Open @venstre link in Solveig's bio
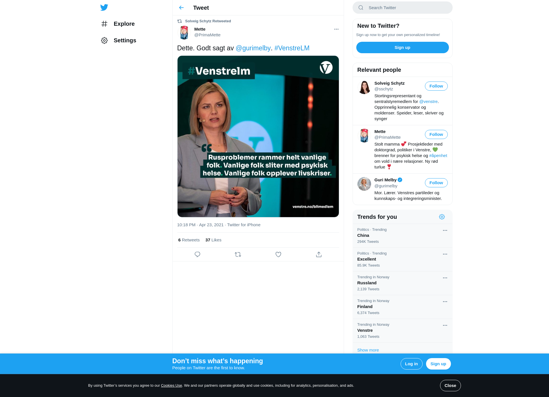 click(x=428, y=102)
